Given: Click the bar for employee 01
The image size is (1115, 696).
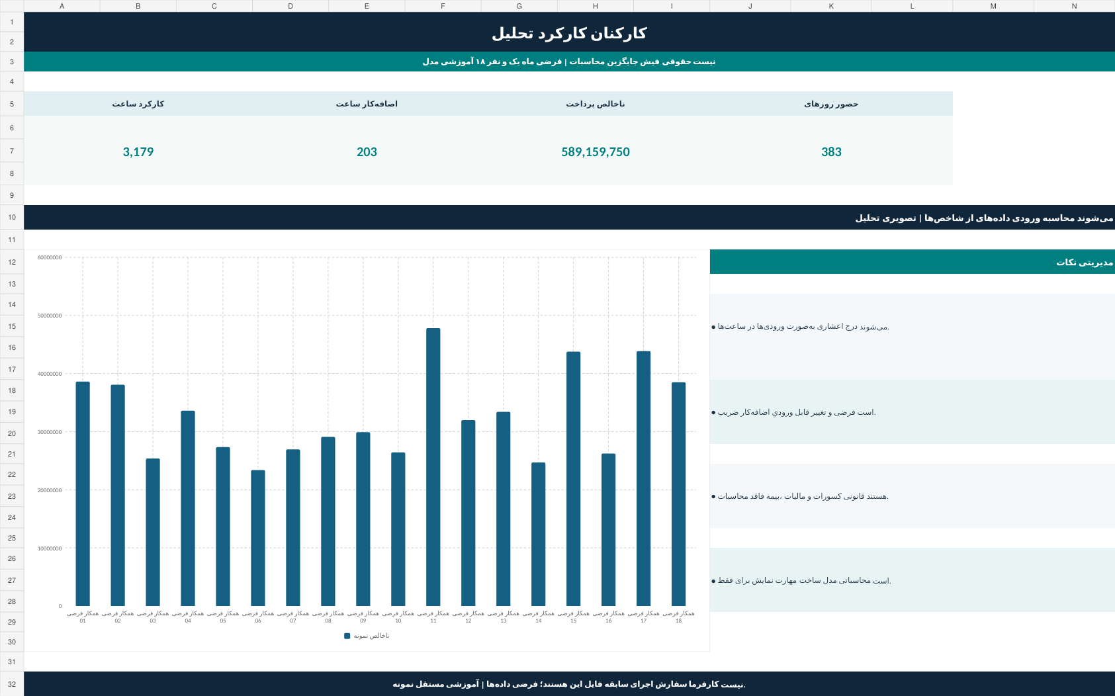Looking at the screenshot, I should click(x=83, y=494).
